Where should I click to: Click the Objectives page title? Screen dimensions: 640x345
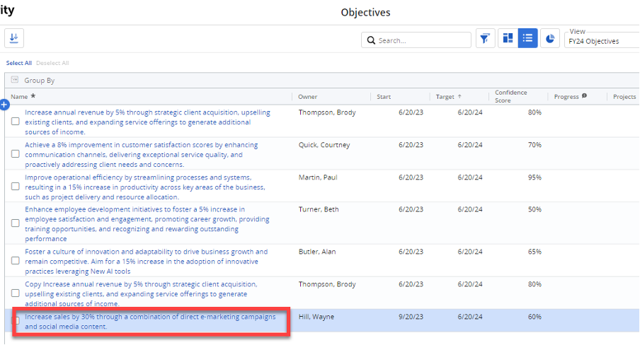coord(366,13)
